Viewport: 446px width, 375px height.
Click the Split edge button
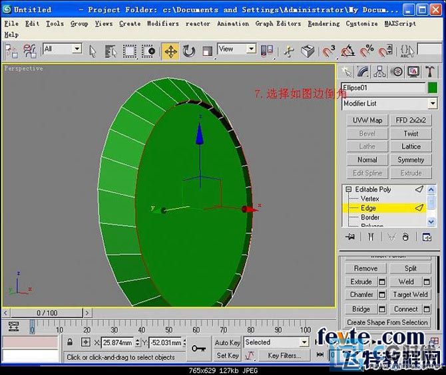tap(411, 269)
